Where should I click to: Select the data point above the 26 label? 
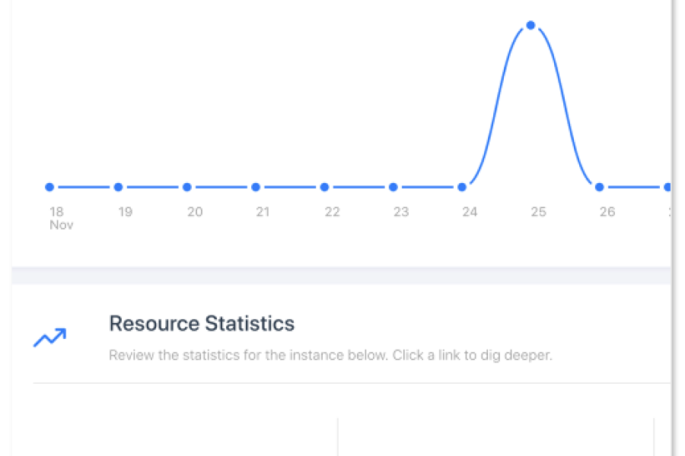click(x=600, y=187)
